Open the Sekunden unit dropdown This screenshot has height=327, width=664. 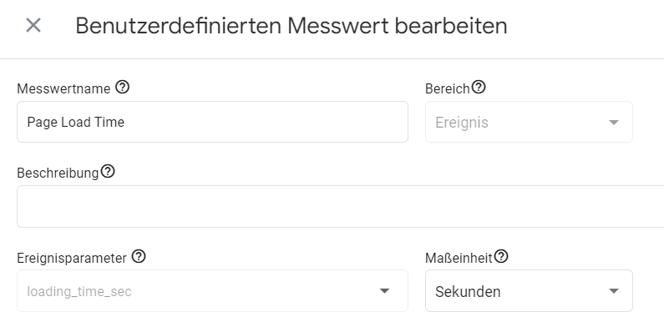pyautogui.click(x=529, y=291)
